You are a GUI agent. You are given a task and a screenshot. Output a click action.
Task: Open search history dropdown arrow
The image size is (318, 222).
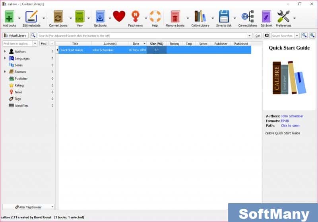point(250,36)
